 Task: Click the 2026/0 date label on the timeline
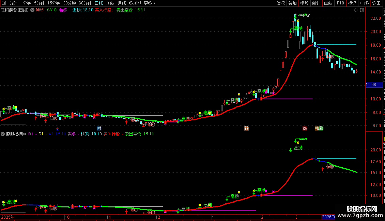click(x=328, y=217)
